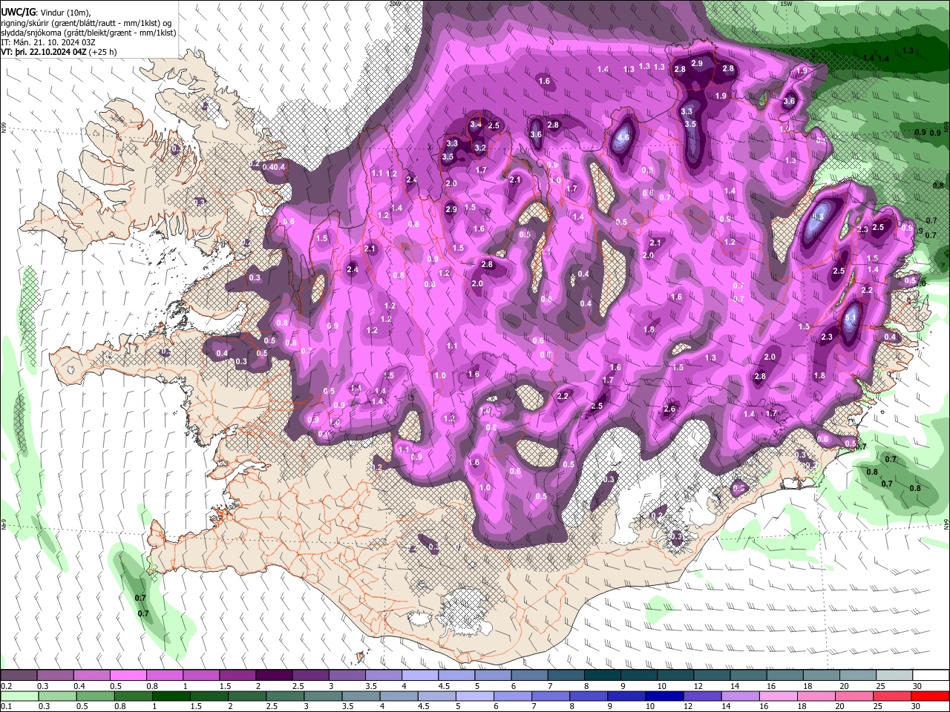Pick the light pink swatch labeled 16
The width and height of the screenshot is (950, 712).
point(778,696)
